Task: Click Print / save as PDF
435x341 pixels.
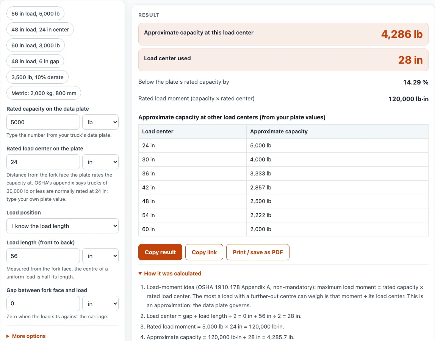Action: (258, 252)
